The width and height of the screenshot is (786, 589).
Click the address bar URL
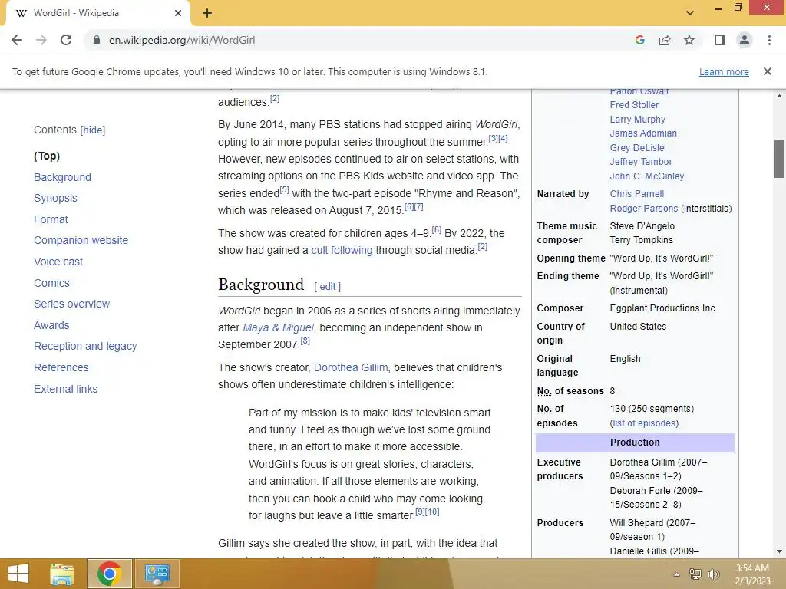pos(182,40)
